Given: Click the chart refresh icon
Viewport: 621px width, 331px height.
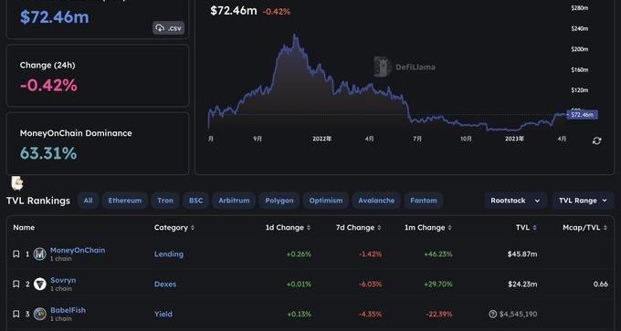Looking at the screenshot, I should point(597,140).
